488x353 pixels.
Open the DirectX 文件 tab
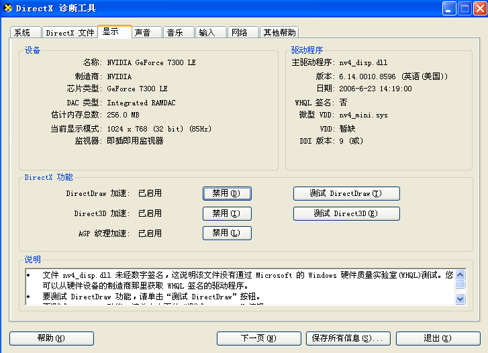click(70, 32)
